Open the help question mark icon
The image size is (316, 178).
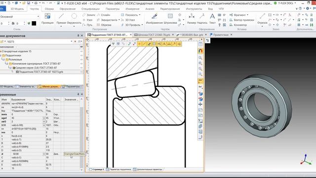[300, 8]
